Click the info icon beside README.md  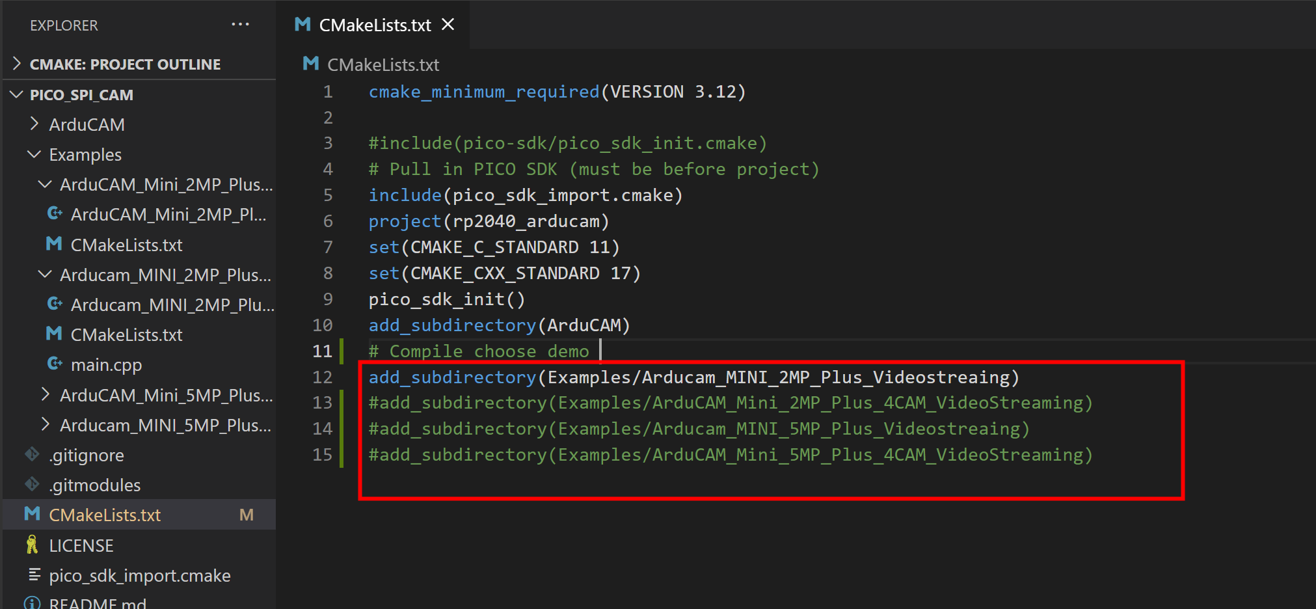tap(32, 603)
